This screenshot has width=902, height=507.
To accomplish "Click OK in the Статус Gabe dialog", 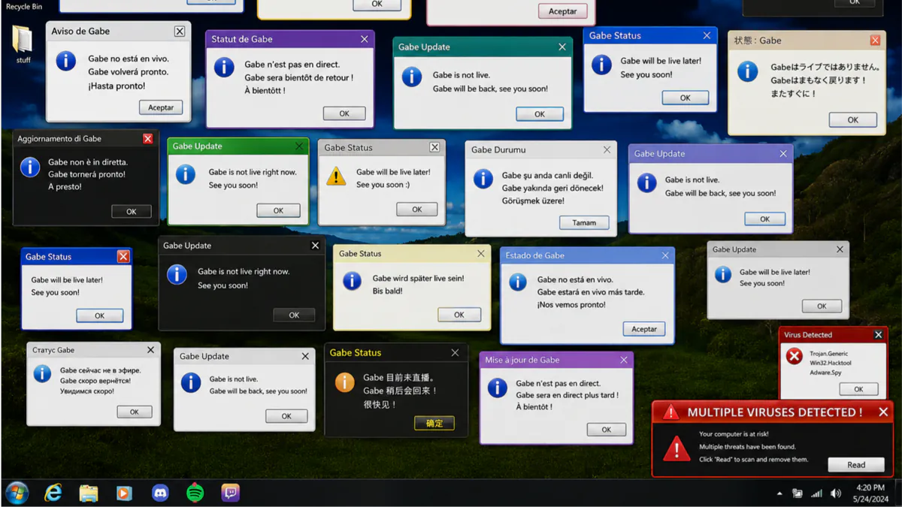I will tap(135, 412).
